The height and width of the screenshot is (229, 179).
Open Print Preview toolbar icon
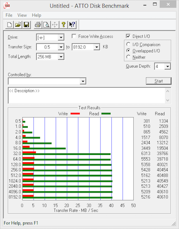pyautogui.click(x=47, y=25)
